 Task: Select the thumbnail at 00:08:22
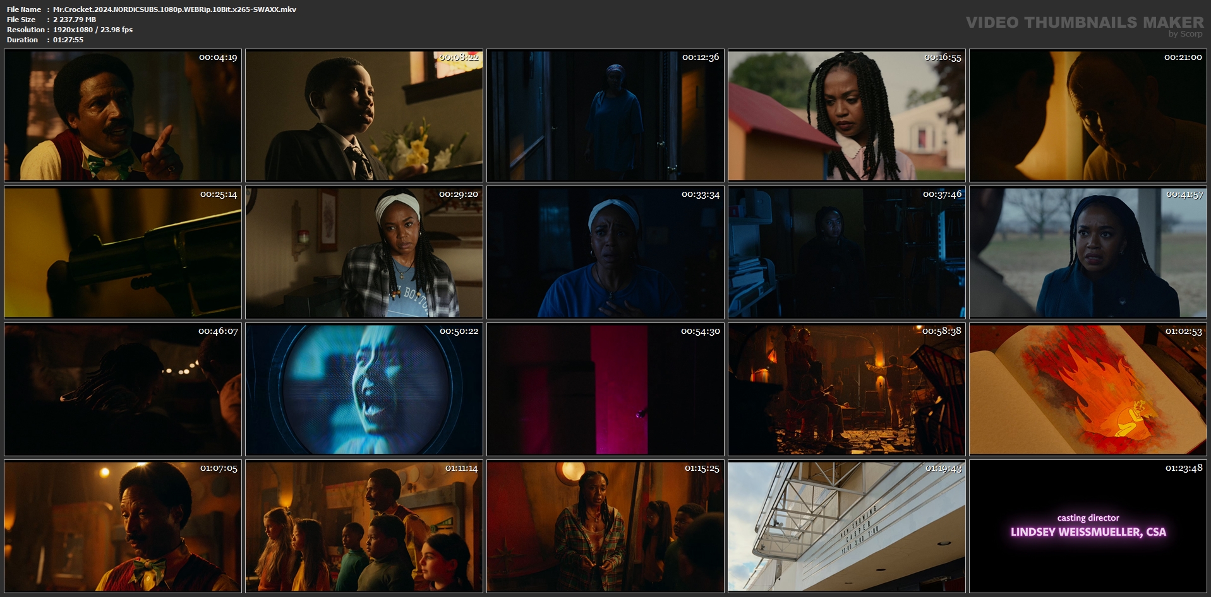pos(364,115)
